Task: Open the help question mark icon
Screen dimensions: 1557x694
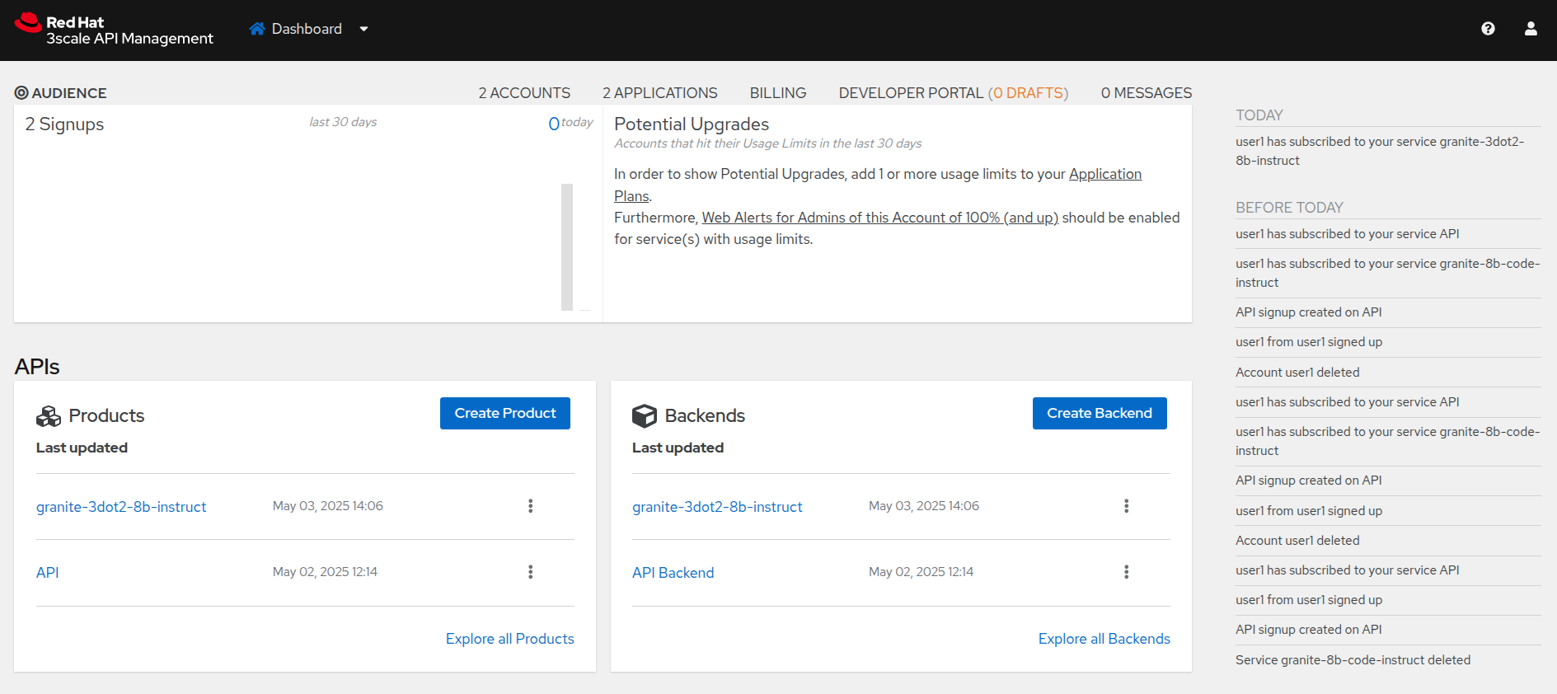Action: point(1488,29)
